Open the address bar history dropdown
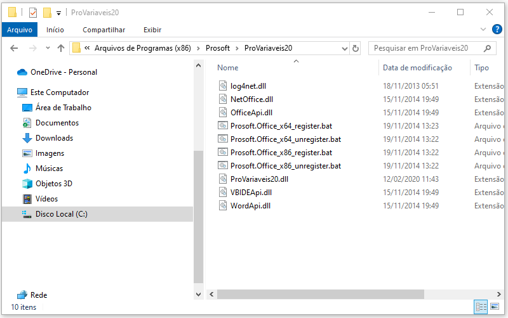The height and width of the screenshot is (318, 508). [345, 49]
